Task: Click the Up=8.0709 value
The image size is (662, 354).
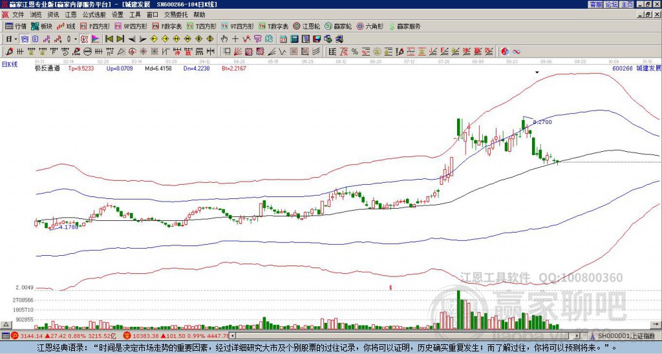Action: pos(120,68)
